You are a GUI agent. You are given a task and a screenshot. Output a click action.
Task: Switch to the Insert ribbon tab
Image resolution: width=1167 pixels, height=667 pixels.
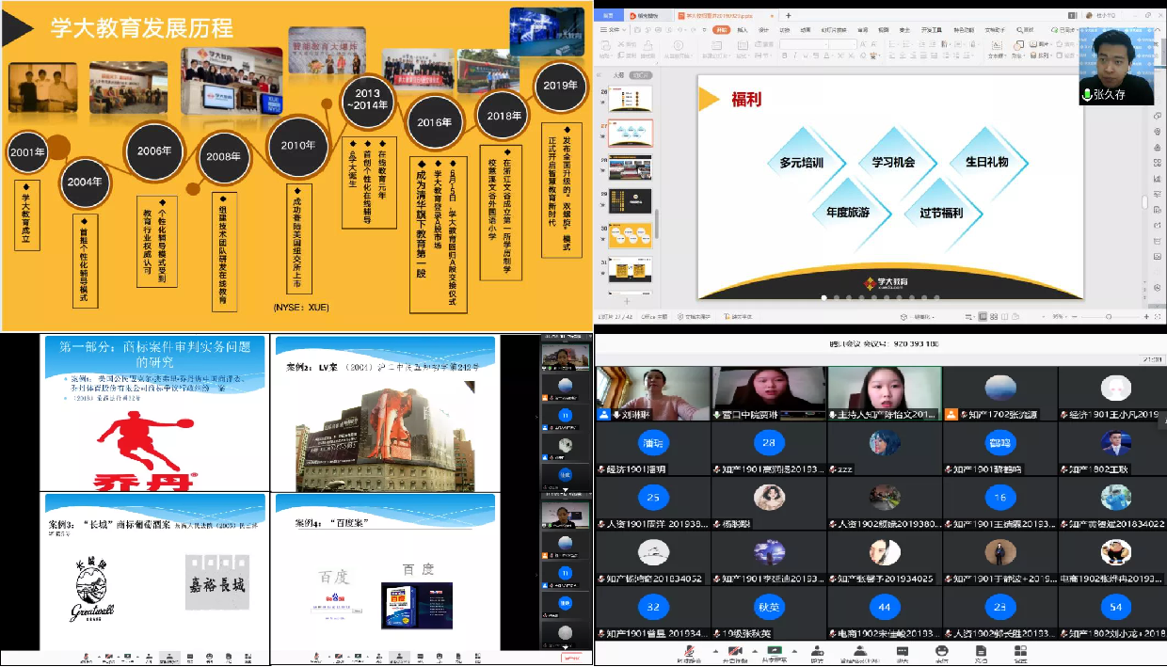click(x=743, y=29)
